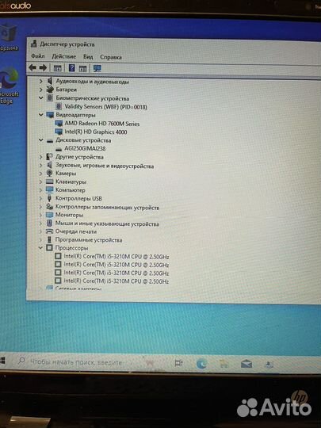Open Microsoft Edge desktop shortcut
This screenshot has height=428, width=321.
[9, 85]
